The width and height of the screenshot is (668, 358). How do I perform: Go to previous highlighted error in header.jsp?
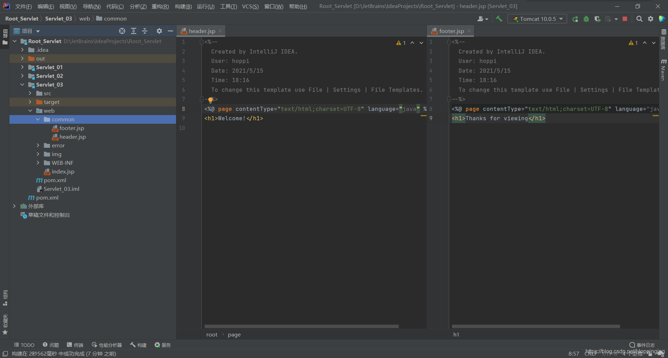click(x=412, y=43)
